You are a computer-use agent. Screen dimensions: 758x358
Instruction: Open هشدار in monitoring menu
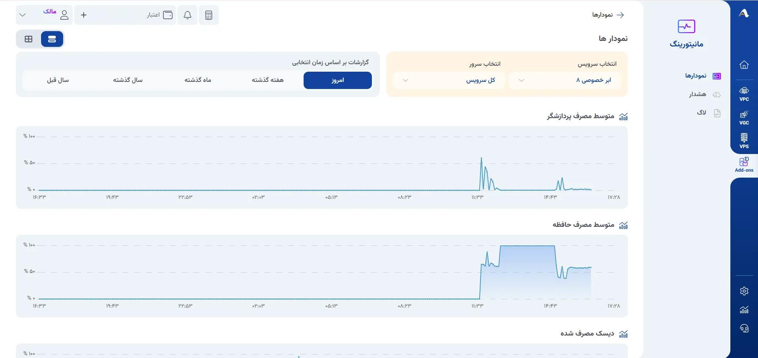(705, 95)
